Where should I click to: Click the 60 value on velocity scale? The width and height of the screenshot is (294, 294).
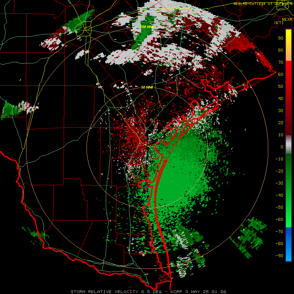[x=281, y=74]
